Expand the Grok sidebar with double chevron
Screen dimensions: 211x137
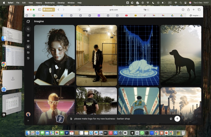(28, 121)
